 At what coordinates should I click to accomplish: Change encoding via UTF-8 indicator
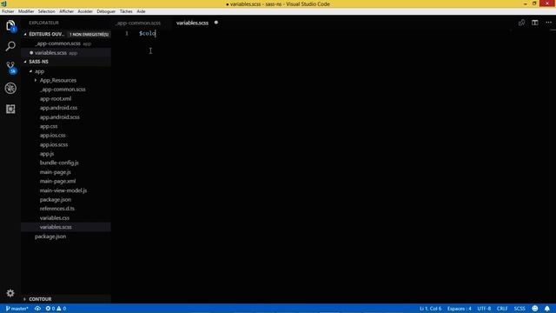[x=484, y=309]
